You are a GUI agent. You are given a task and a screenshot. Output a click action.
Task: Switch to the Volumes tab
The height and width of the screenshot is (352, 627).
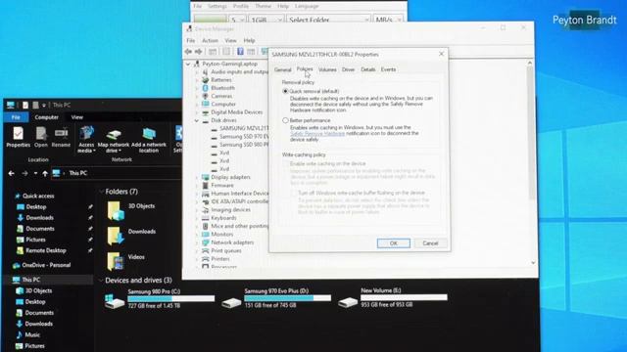coord(327,69)
